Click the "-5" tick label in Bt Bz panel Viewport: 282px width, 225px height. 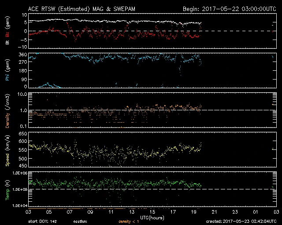click(x=23, y=40)
